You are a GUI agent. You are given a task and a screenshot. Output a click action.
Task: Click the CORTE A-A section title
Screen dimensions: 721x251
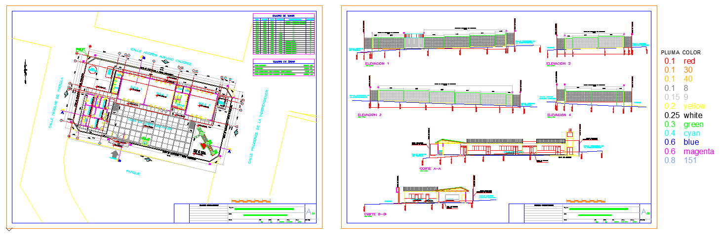(431, 168)
